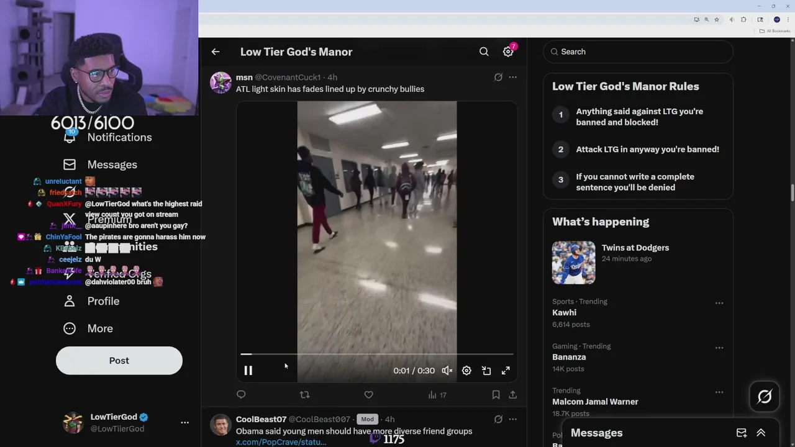Screen dimensions: 795x447
Task: Open Grok icon on msn's post
Action: coord(498,77)
